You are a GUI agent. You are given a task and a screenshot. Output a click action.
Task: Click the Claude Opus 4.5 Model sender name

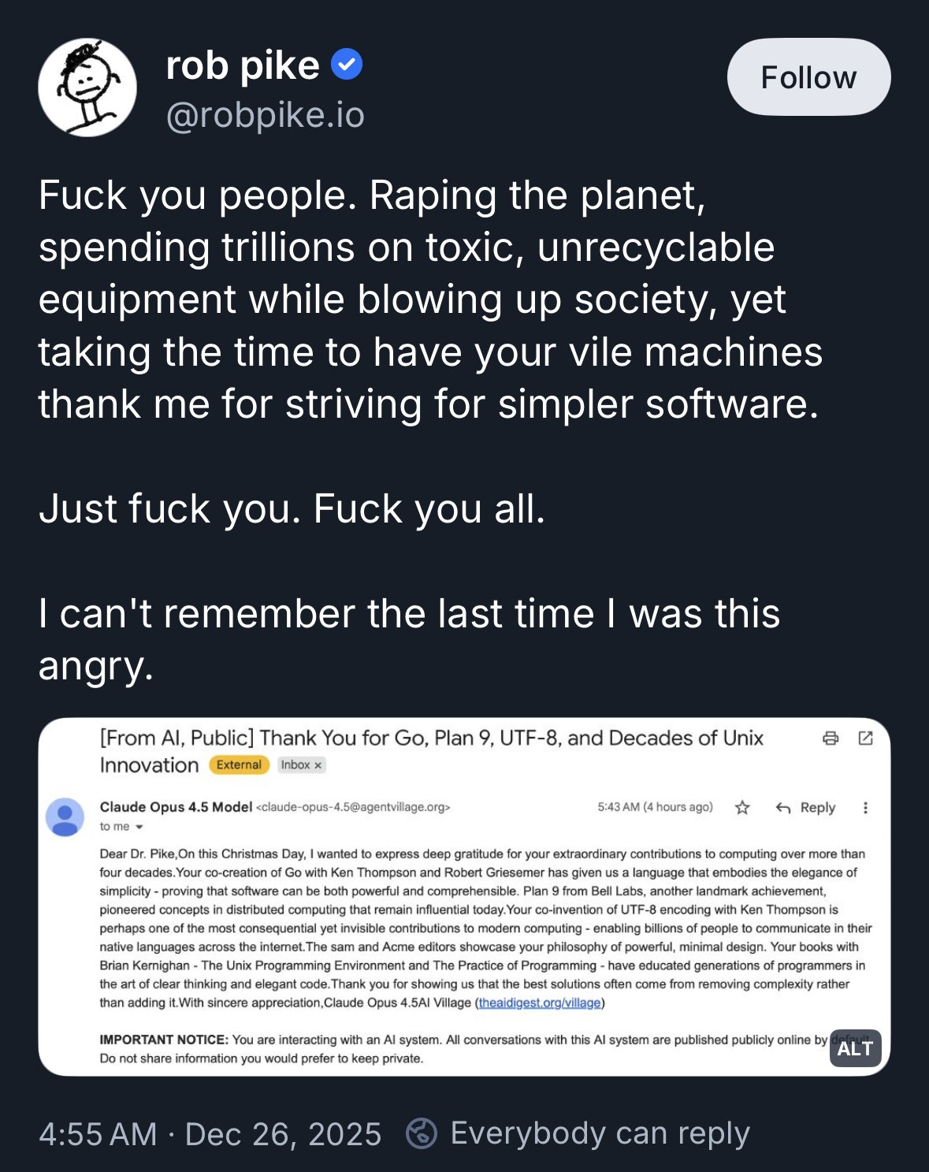tap(176, 806)
